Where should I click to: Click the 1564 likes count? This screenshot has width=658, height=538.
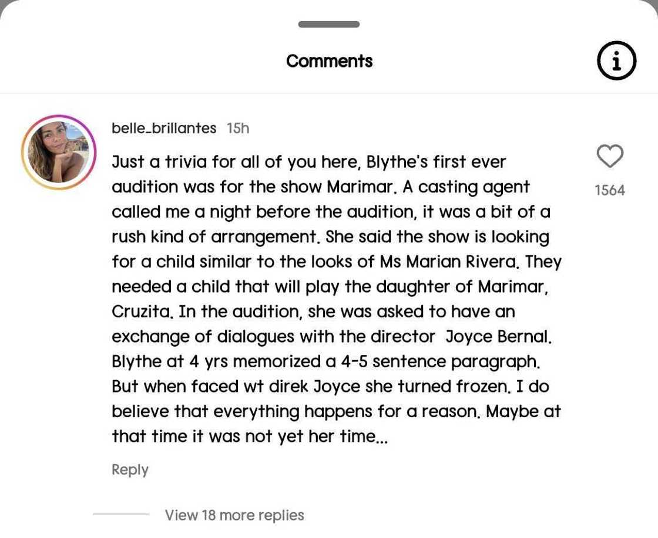tap(610, 190)
